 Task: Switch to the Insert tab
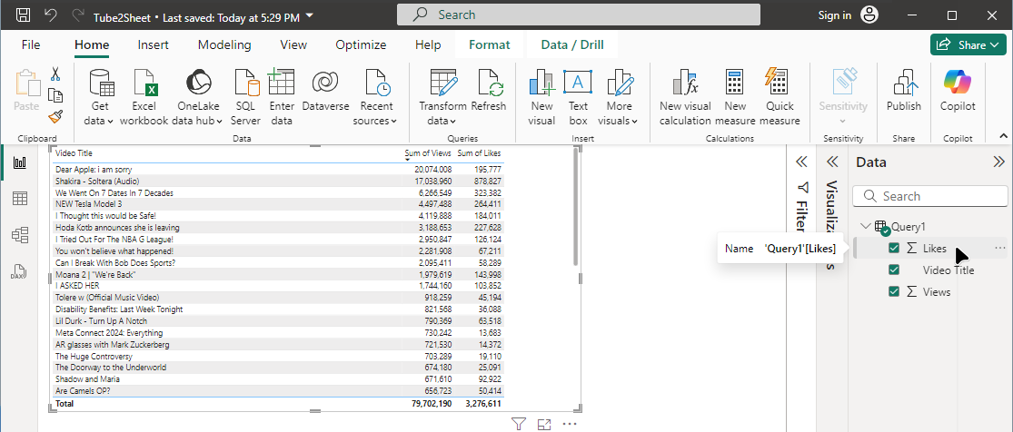coord(154,45)
